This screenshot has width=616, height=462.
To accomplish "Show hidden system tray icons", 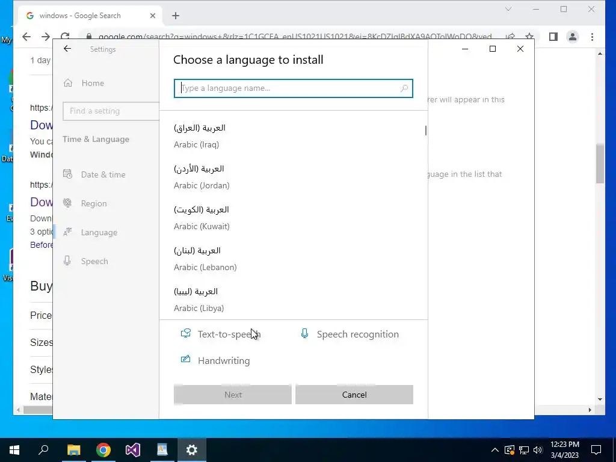I will [495, 450].
